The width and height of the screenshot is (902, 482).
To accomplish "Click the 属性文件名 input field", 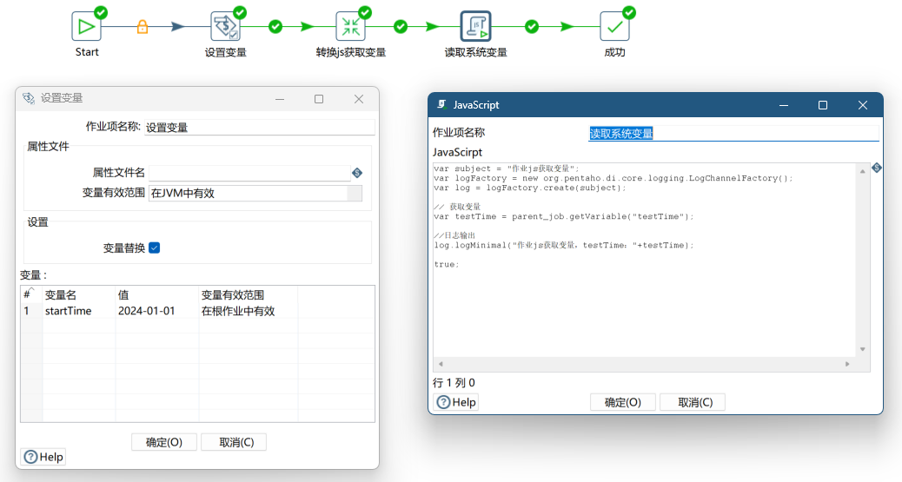I will pos(249,173).
